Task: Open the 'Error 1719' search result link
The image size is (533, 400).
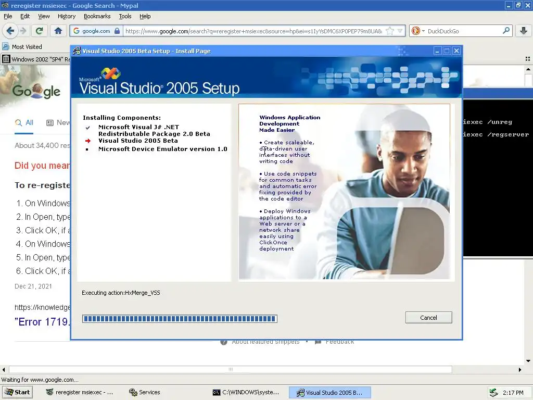Action: [43, 321]
